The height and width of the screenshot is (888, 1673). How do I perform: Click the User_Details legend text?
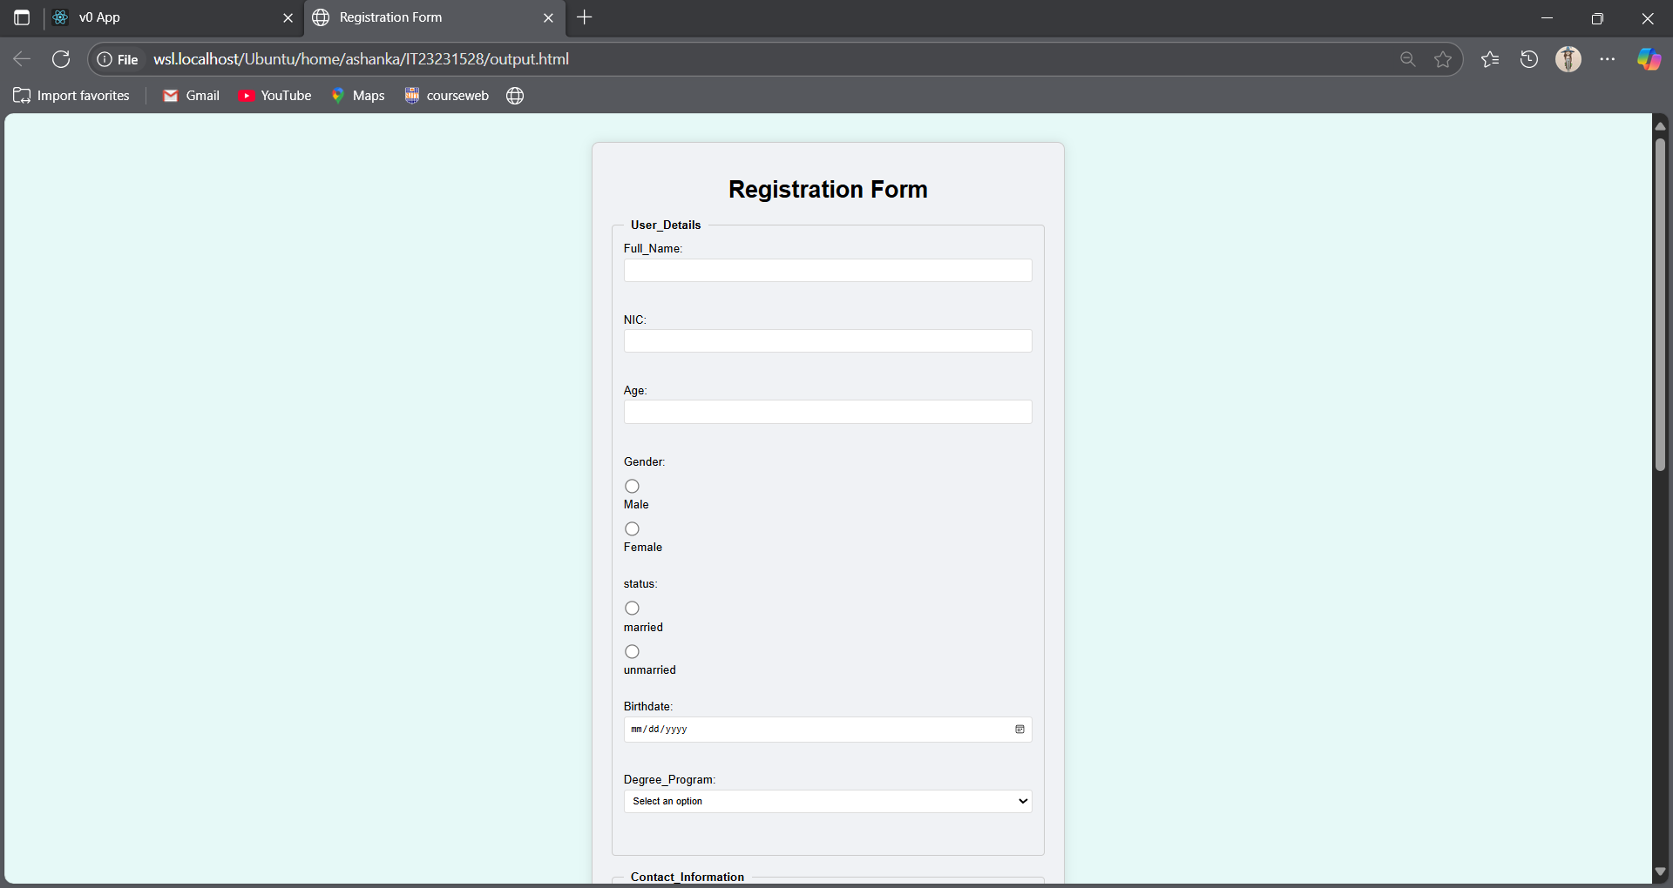[666, 225]
